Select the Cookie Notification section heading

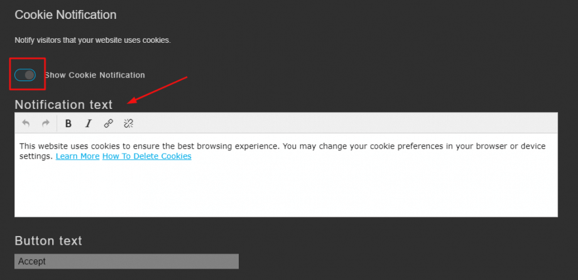point(65,14)
